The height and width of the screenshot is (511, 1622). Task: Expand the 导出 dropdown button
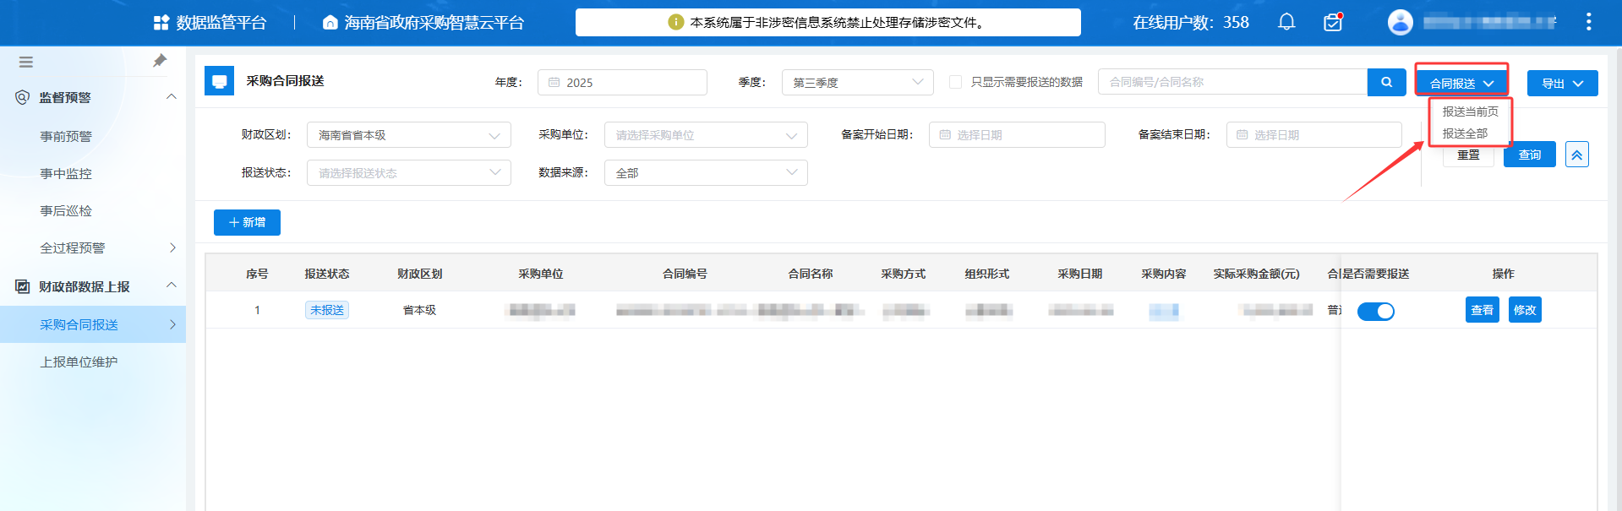1561,84
